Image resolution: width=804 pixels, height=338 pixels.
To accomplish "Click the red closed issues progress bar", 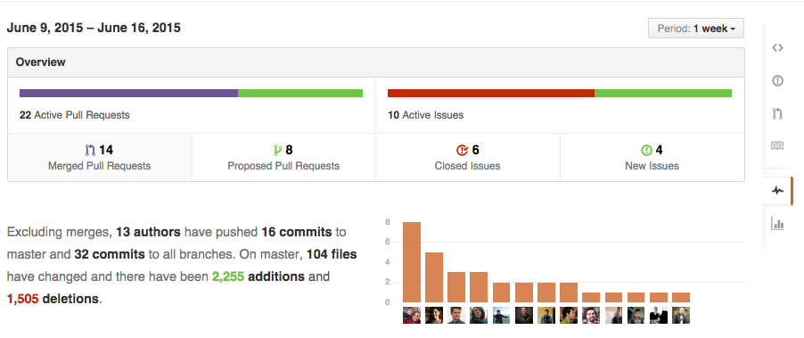I will coord(491,94).
